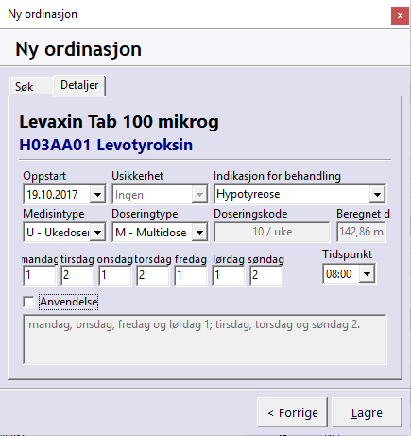Viewport: 411px width, 436px height.
Task: Click the Beregnet dose 142,86 field
Action: point(361,232)
